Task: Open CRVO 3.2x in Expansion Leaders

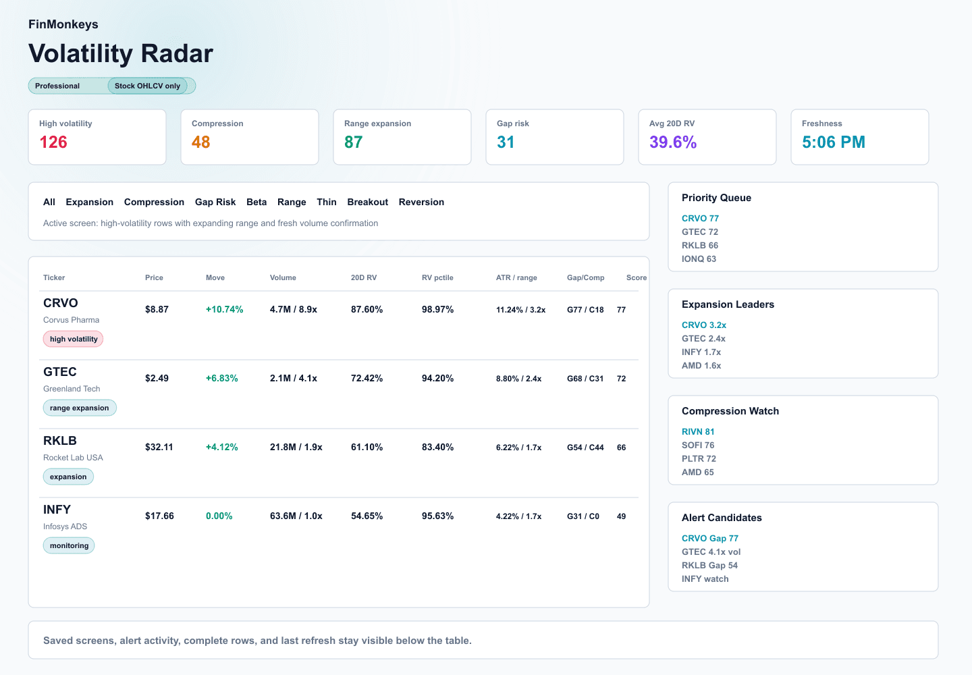Action: 704,325
